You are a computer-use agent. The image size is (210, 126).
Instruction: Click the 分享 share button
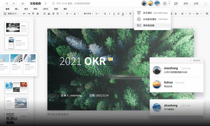click(196, 4)
